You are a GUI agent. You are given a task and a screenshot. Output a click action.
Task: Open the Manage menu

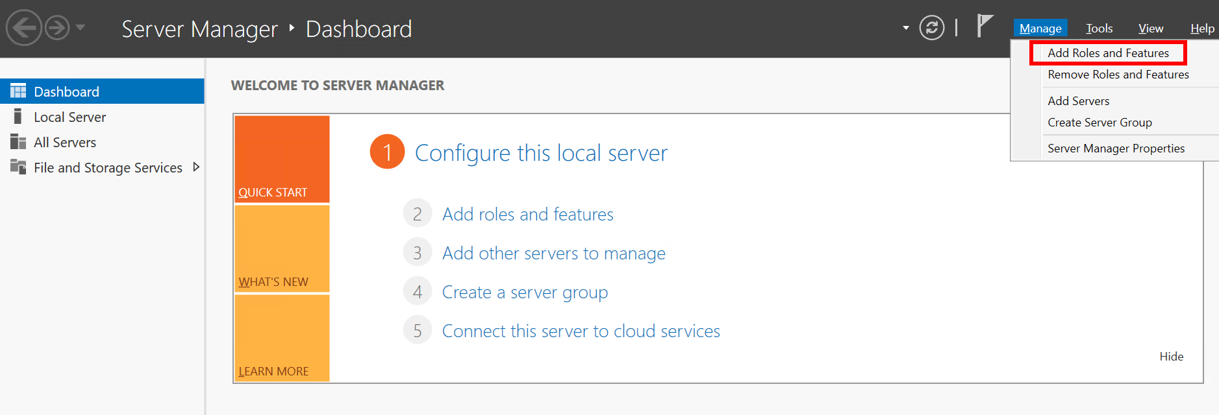(x=1040, y=28)
